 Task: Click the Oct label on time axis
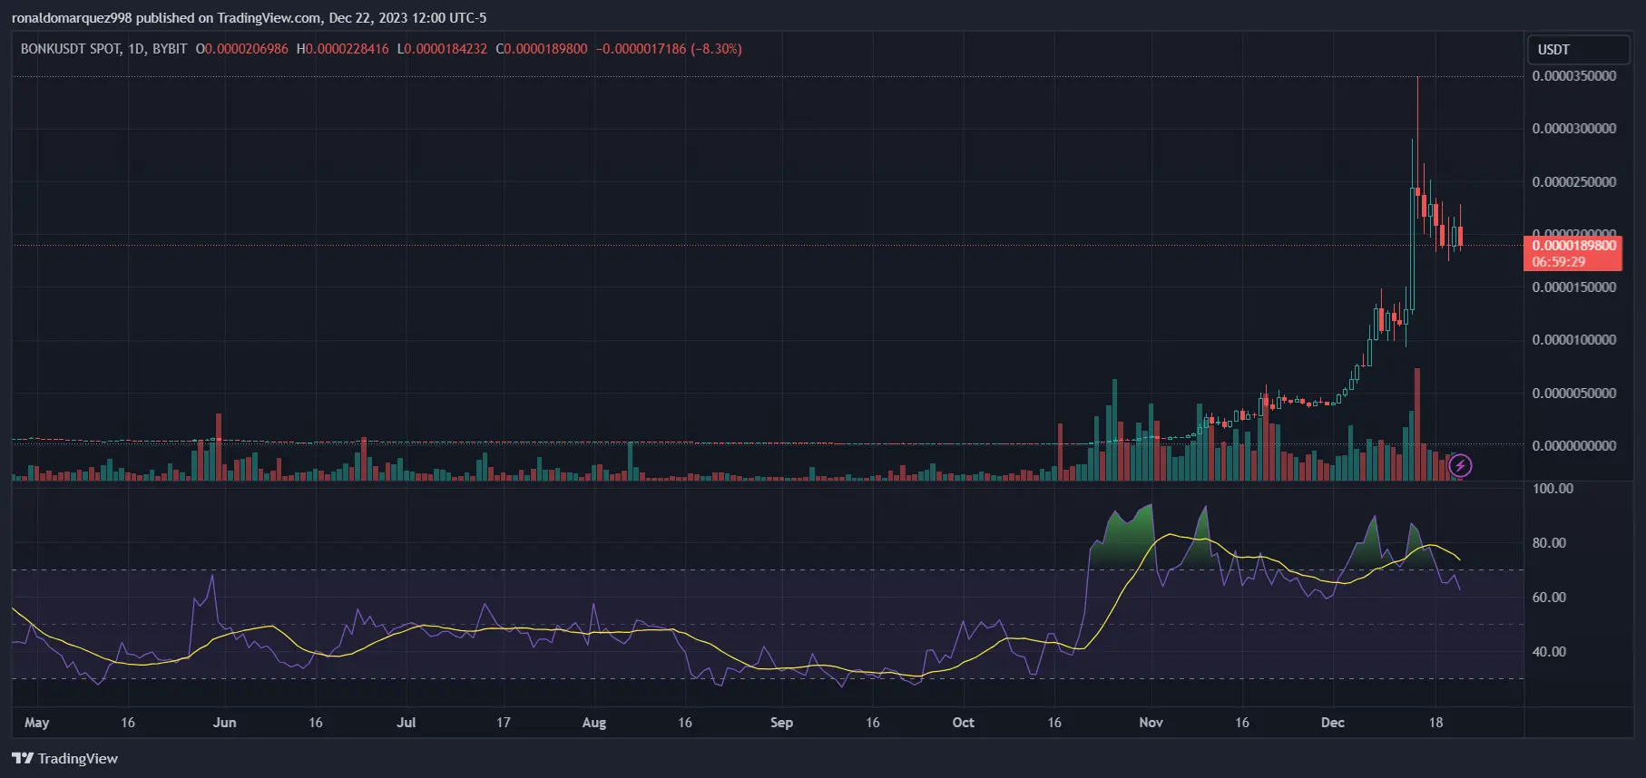tap(964, 723)
